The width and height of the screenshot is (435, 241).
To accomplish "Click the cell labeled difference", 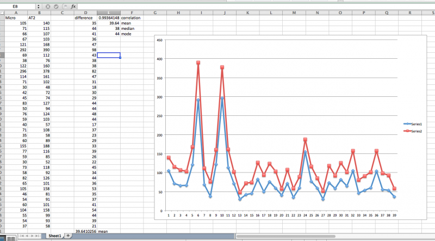I will point(85,18).
